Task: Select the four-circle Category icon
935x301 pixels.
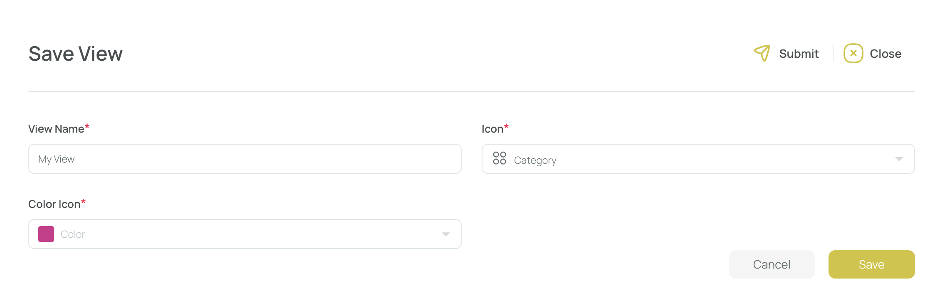Action: [x=499, y=158]
